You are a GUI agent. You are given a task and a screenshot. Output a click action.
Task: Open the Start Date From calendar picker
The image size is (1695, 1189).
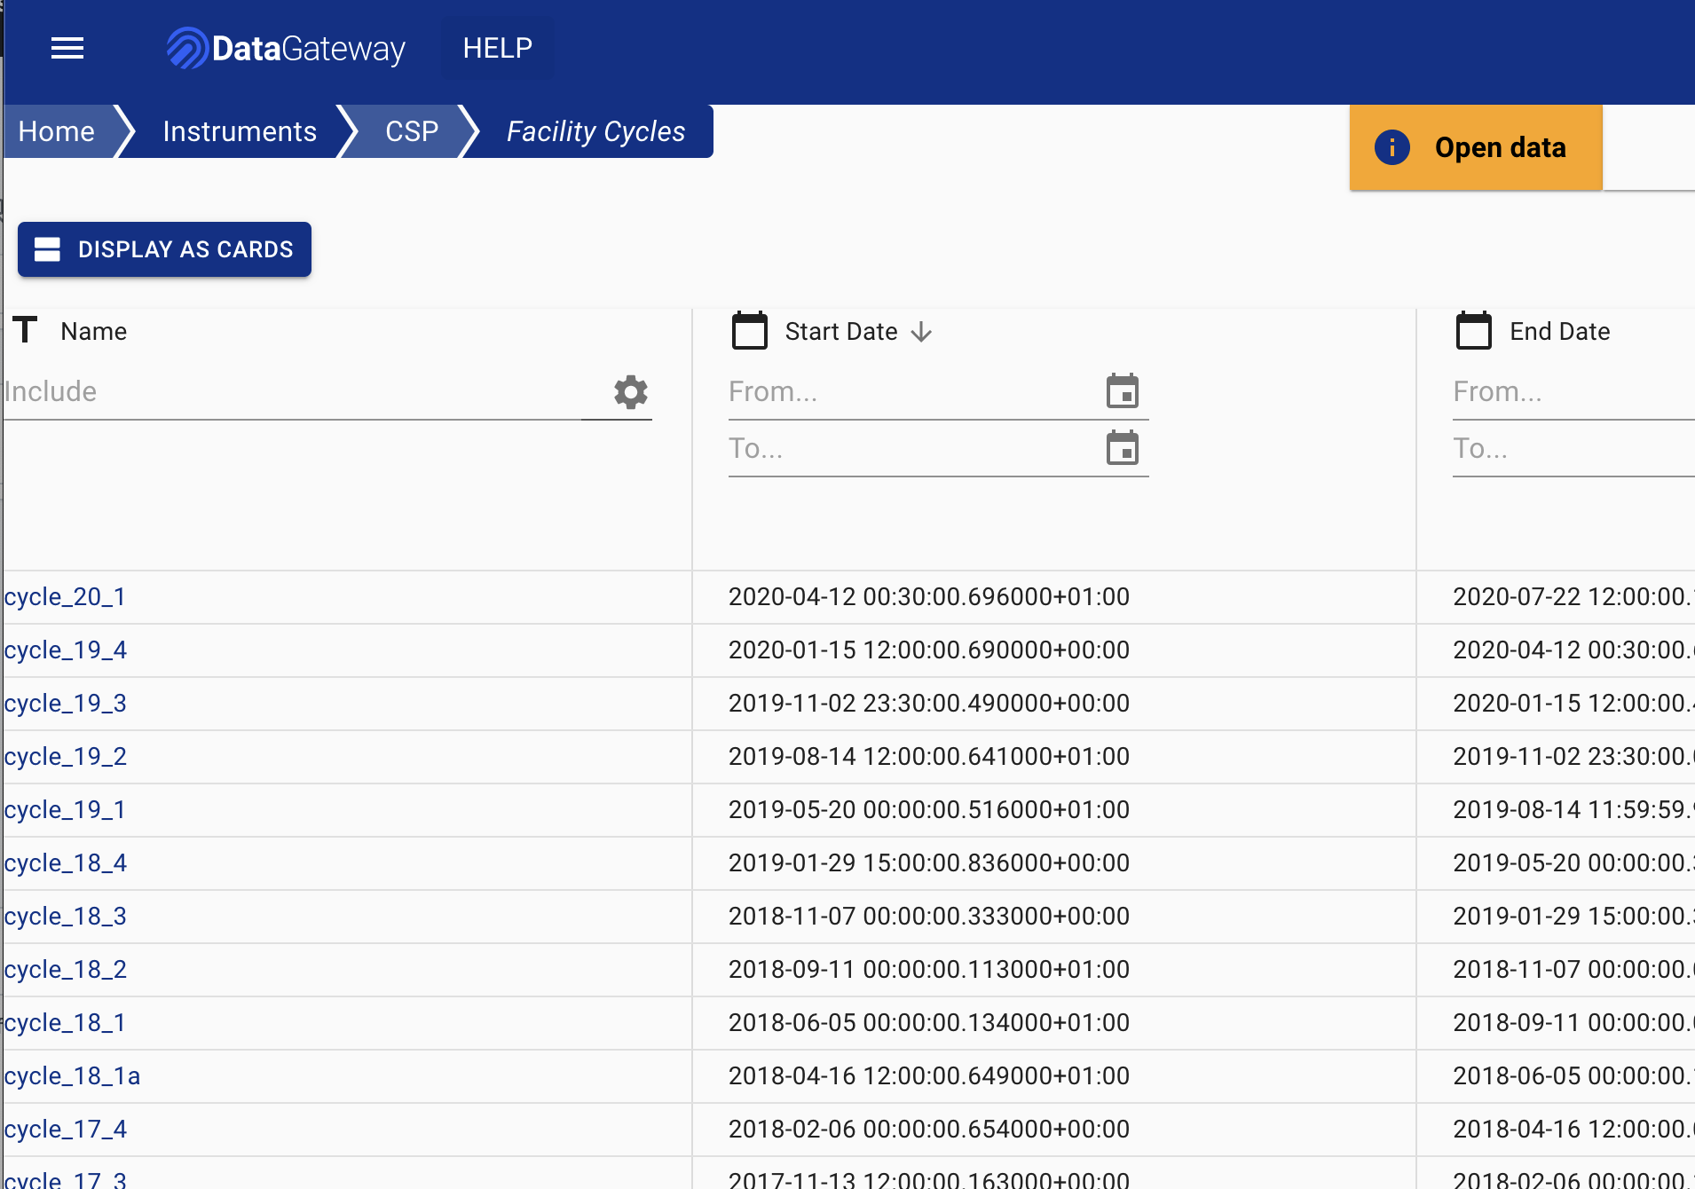[1122, 390]
